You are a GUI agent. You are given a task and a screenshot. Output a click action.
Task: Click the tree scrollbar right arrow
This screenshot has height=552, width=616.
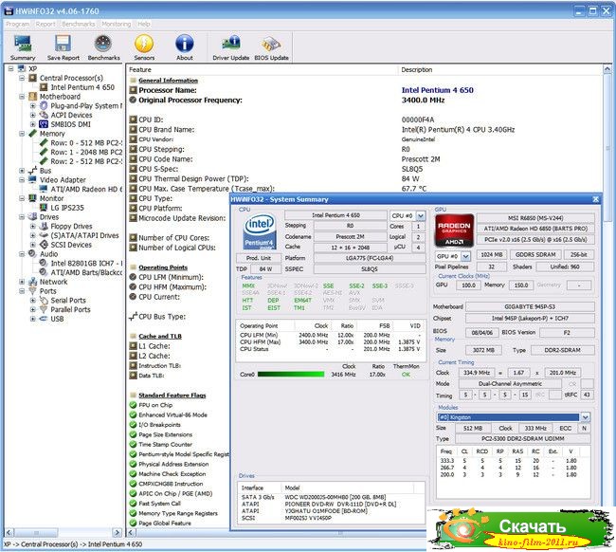pos(118,533)
